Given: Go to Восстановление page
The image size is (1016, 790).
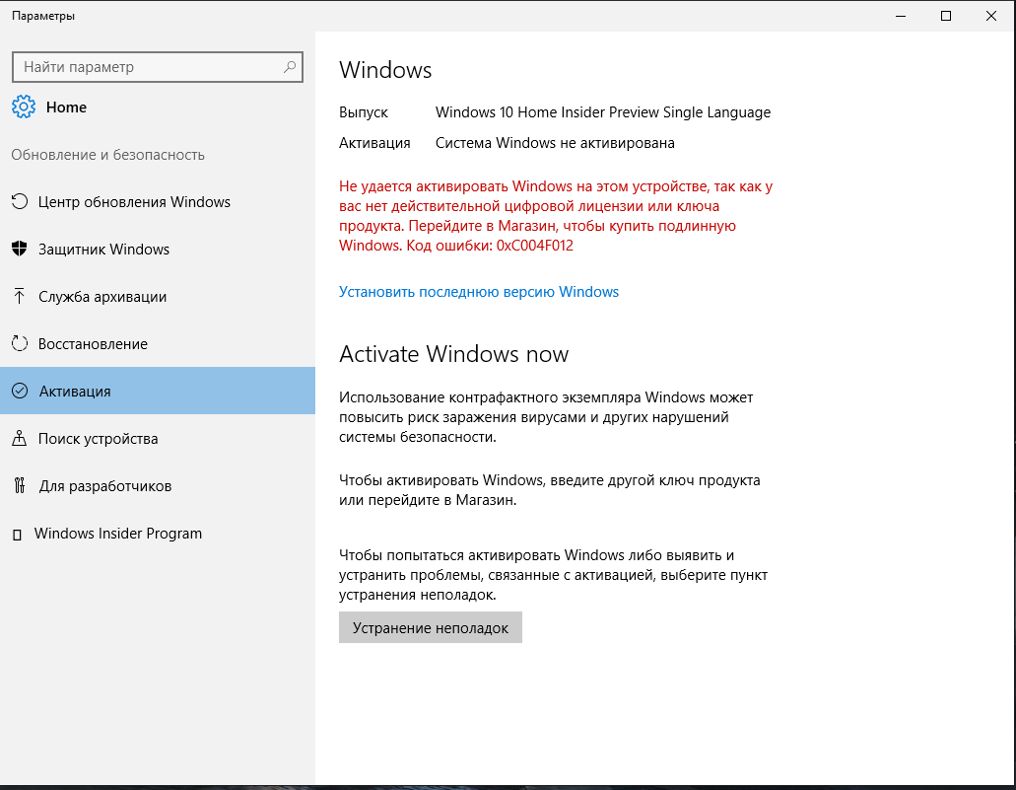Looking at the screenshot, I should (158, 344).
